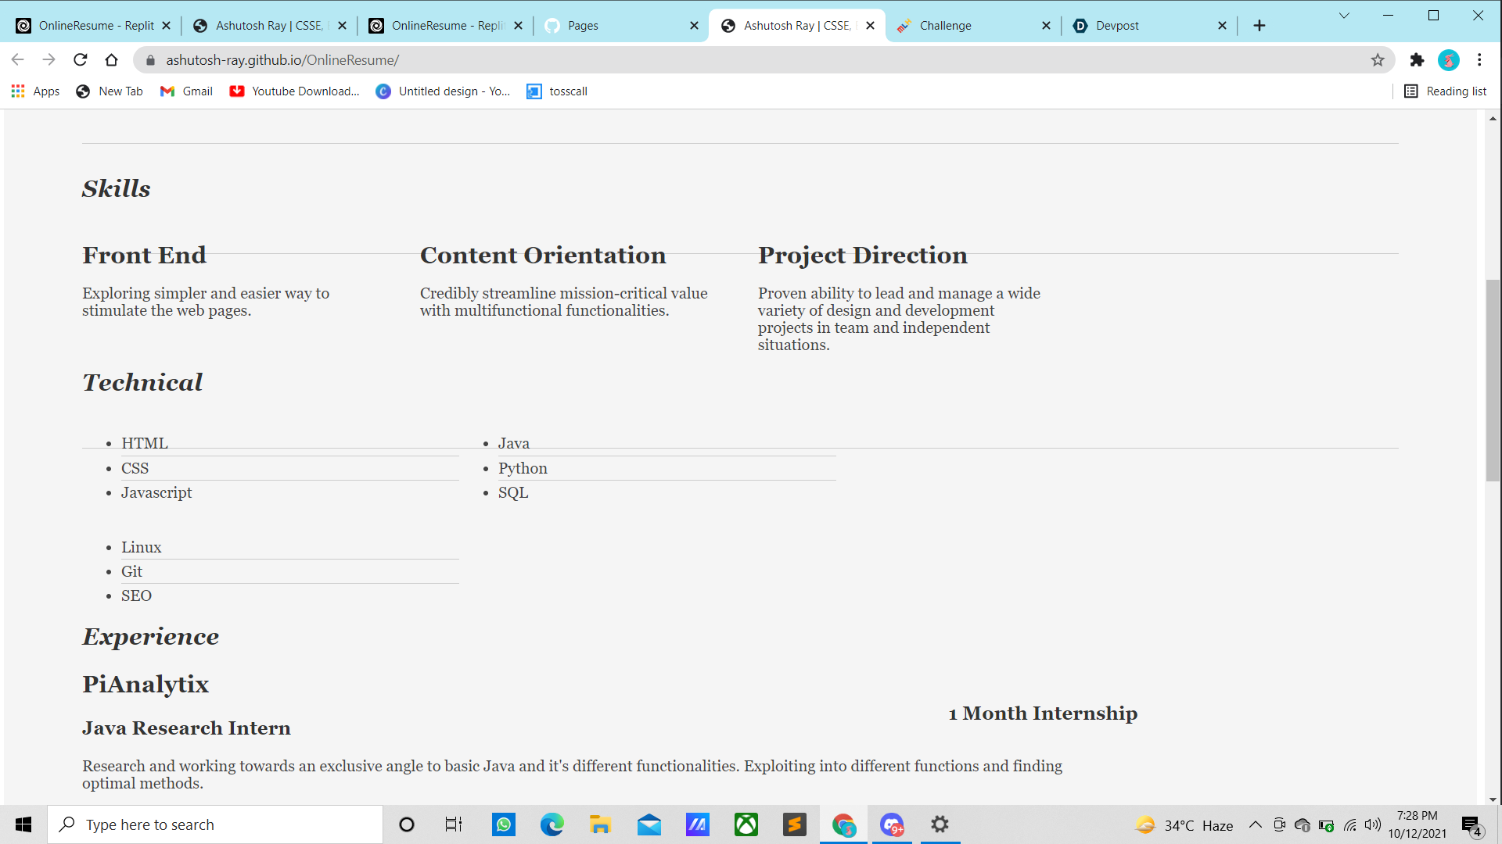Go back to previous page
1502x844 pixels.
pyautogui.click(x=18, y=60)
